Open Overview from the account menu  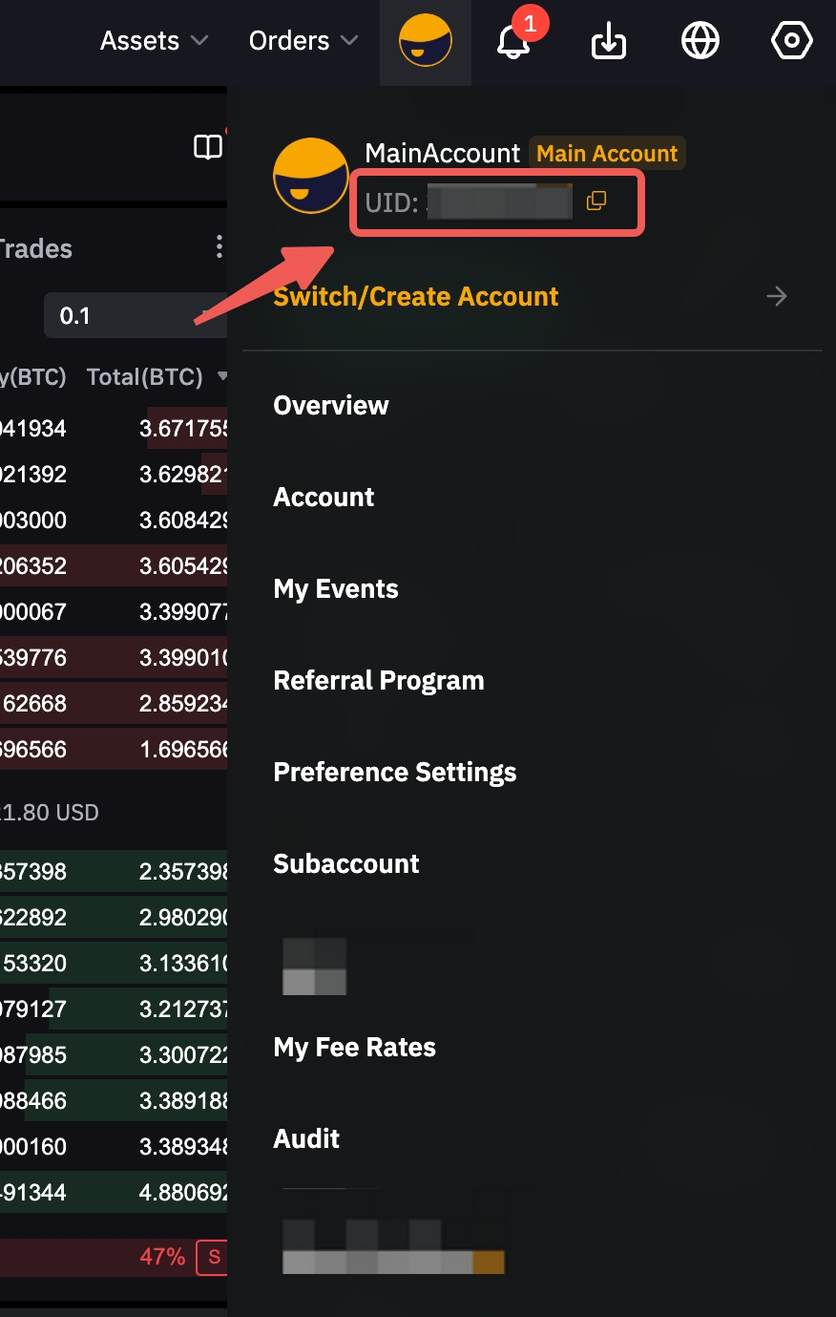click(331, 405)
